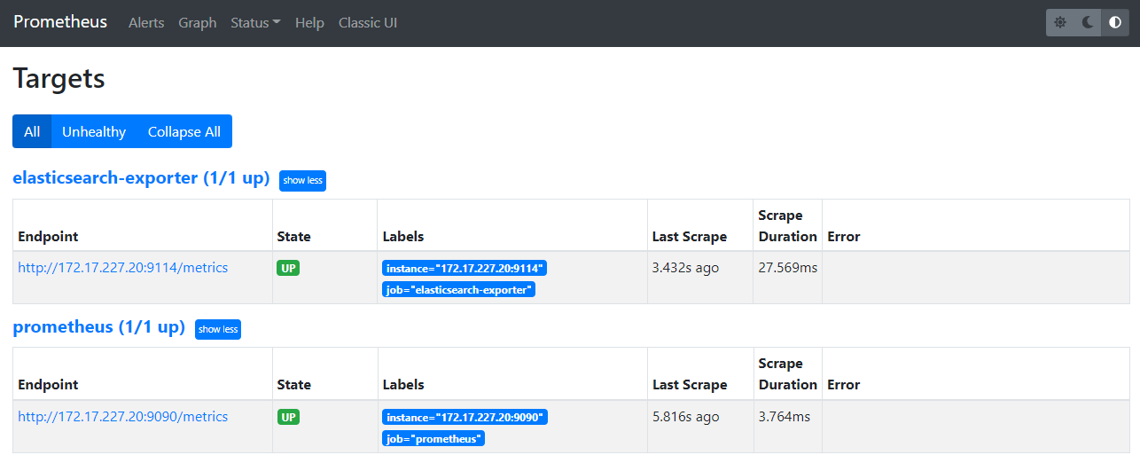Click Labels column header in prometheus table
This screenshot has height=455, width=1140.
tap(403, 385)
